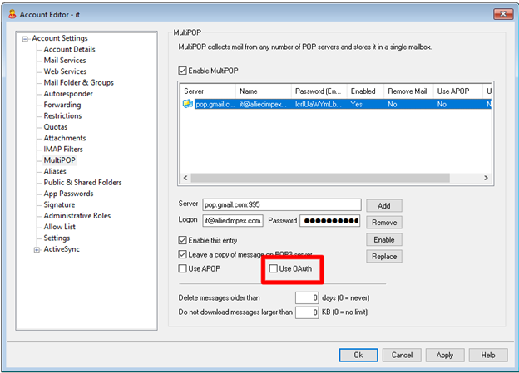
Task: Uncheck Enable this entry checkbox
Action: tap(184, 239)
